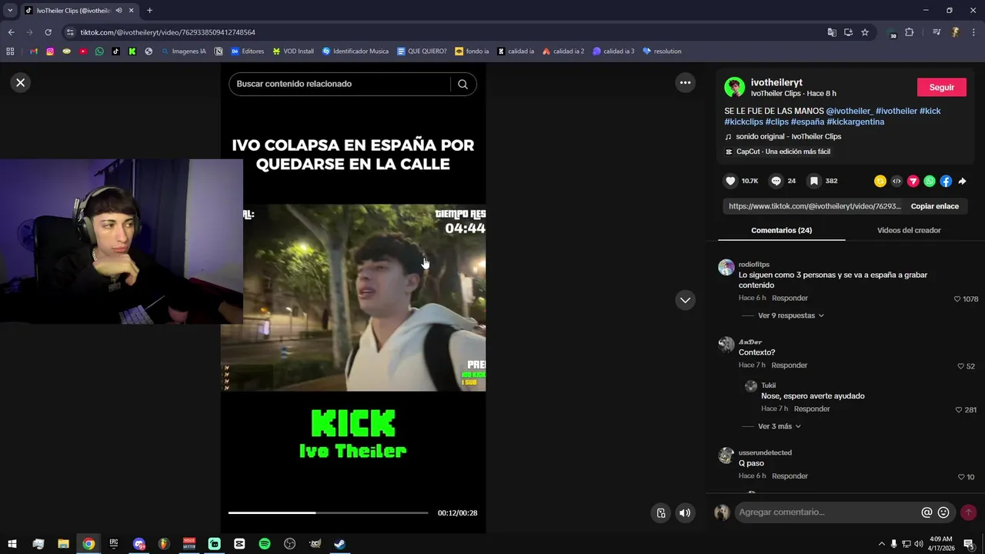Reply to Tukii's comment via Responder
Screen dimensions: 985x554
tap(812, 409)
